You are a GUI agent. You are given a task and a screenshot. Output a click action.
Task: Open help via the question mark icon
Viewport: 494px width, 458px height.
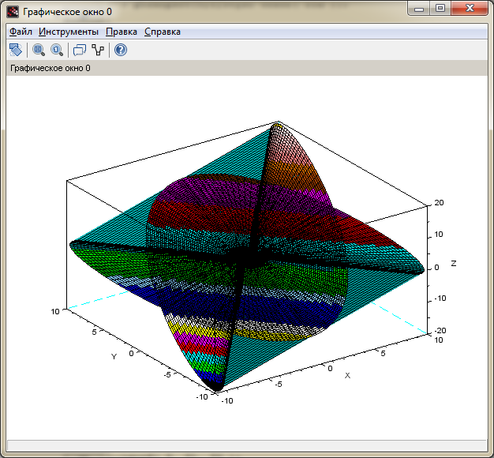click(121, 50)
